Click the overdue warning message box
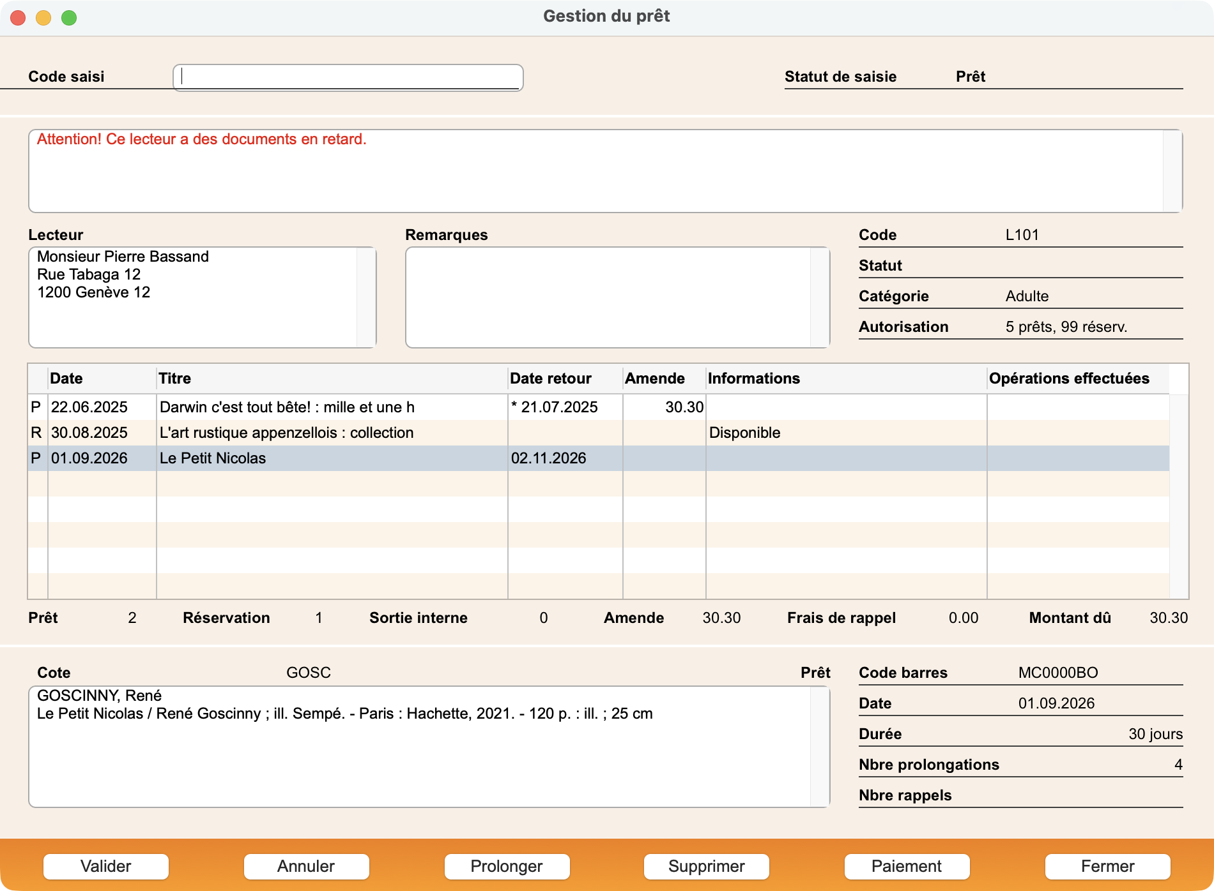Image resolution: width=1214 pixels, height=891 pixels. [x=595, y=171]
